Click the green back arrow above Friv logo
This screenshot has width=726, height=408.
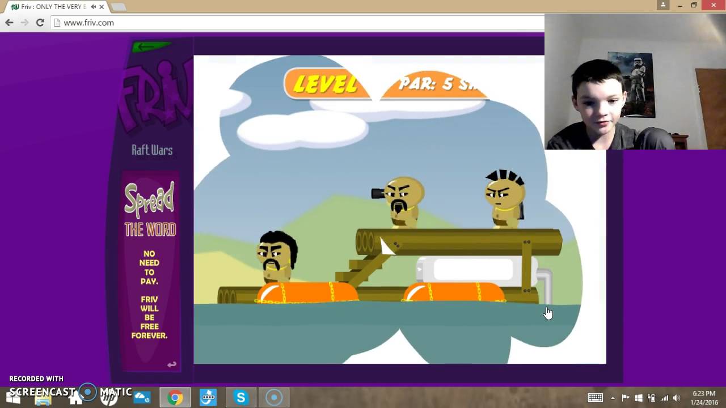coord(151,47)
